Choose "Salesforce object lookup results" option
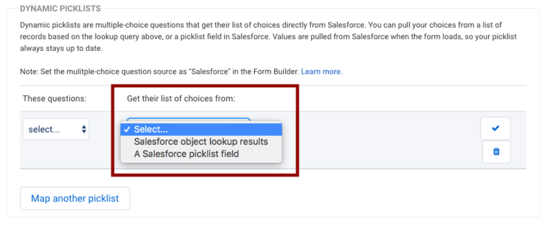548x225 pixels. (x=201, y=142)
